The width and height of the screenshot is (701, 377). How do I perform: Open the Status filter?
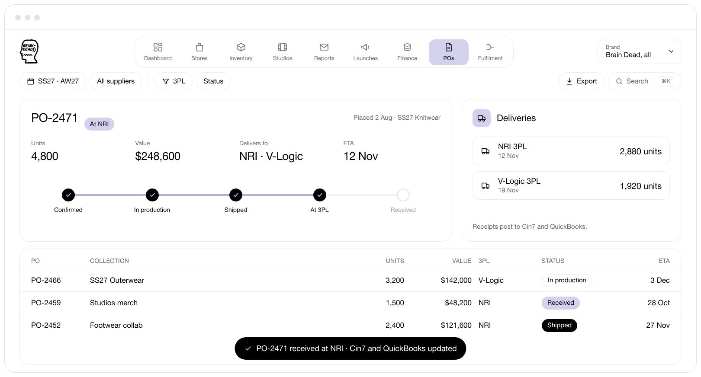coord(213,81)
